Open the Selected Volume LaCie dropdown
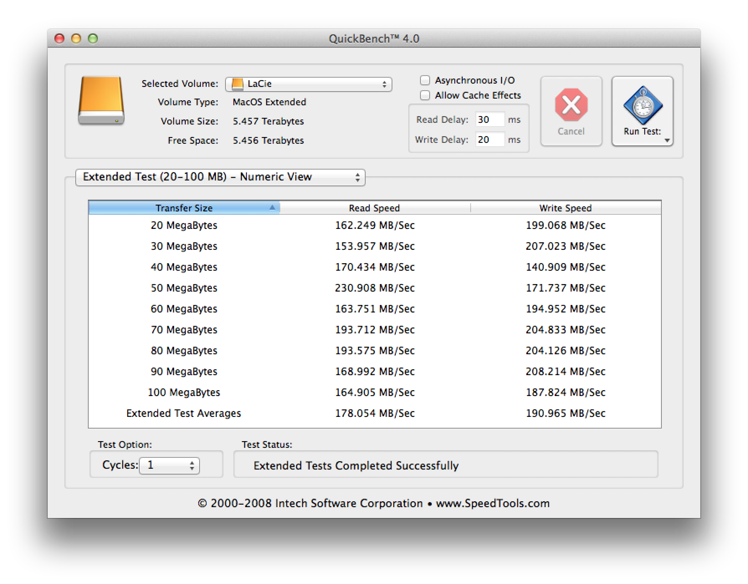748x584 pixels. tap(309, 84)
